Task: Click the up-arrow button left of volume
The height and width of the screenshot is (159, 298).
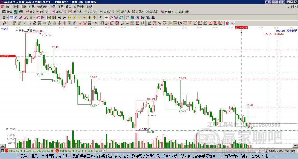Action: 2,146
